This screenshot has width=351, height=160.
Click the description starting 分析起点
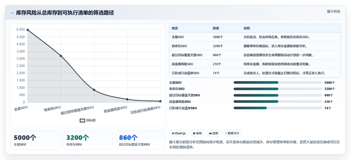277,37
